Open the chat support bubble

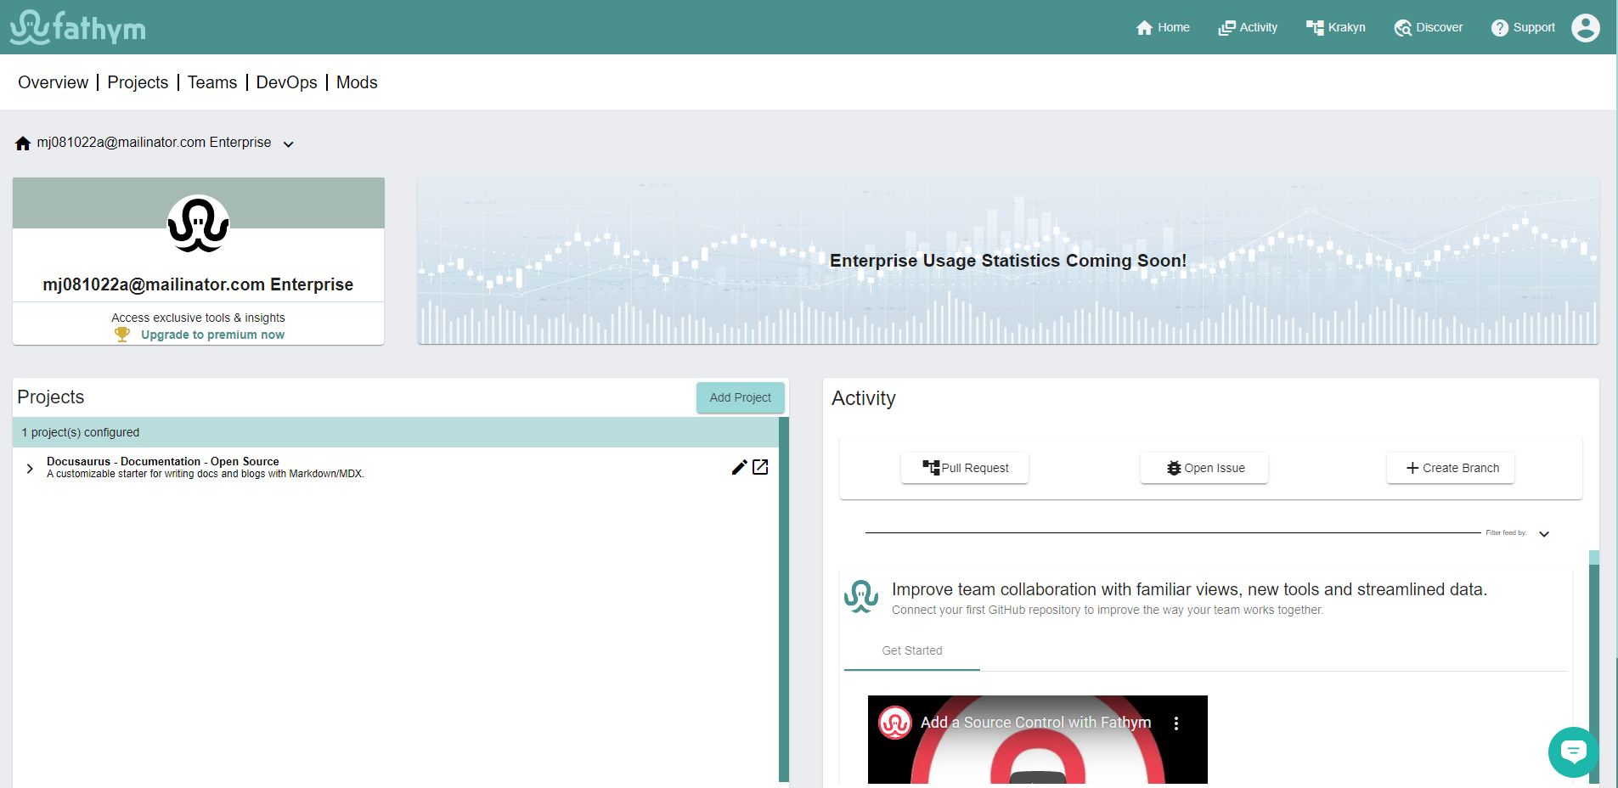click(1573, 751)
